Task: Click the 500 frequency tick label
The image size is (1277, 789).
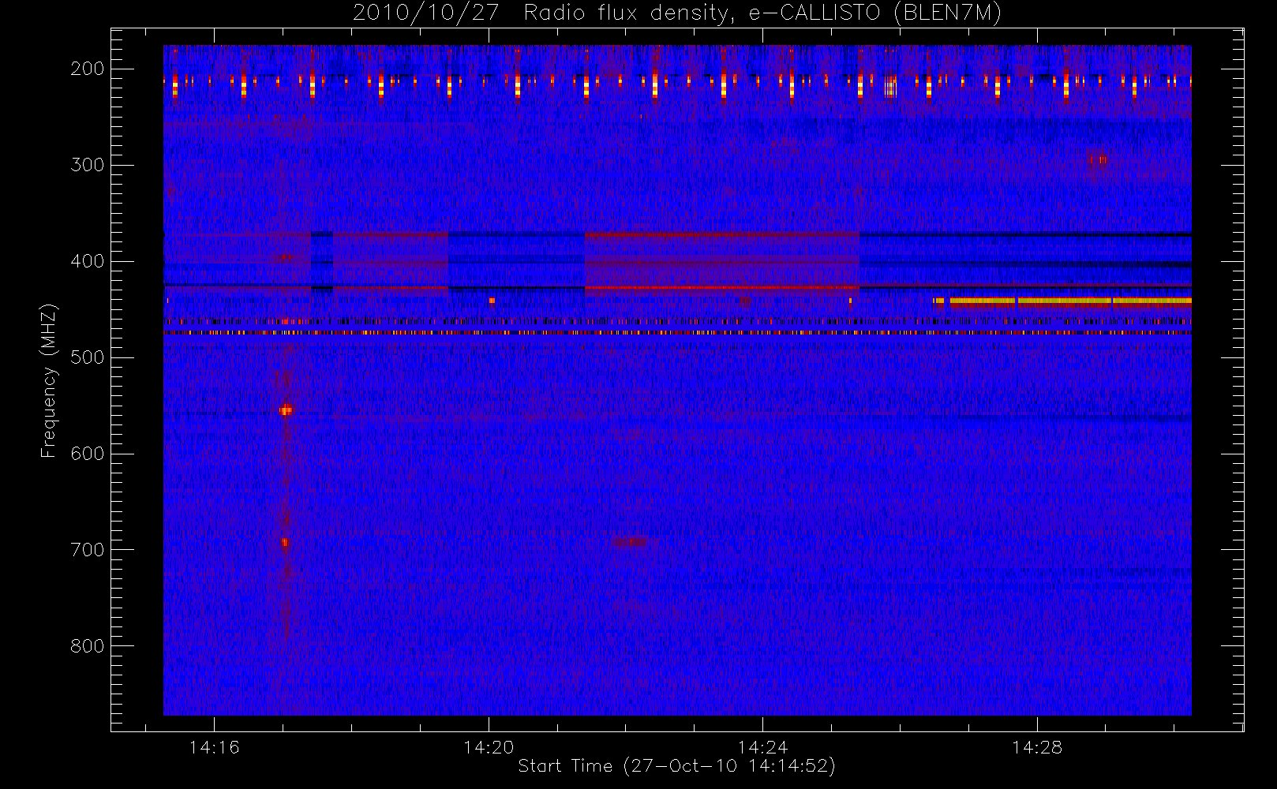Action: (x=88, y=357)
